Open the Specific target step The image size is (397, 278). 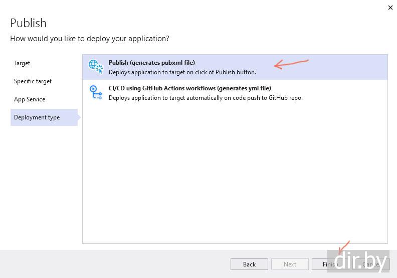(33, 81)
